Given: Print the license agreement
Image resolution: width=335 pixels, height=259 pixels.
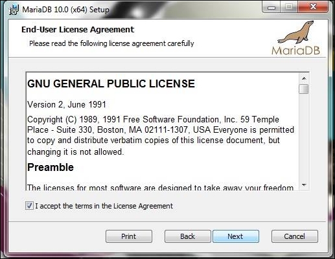Looking at the screenshot, I should tap(129, 236).
